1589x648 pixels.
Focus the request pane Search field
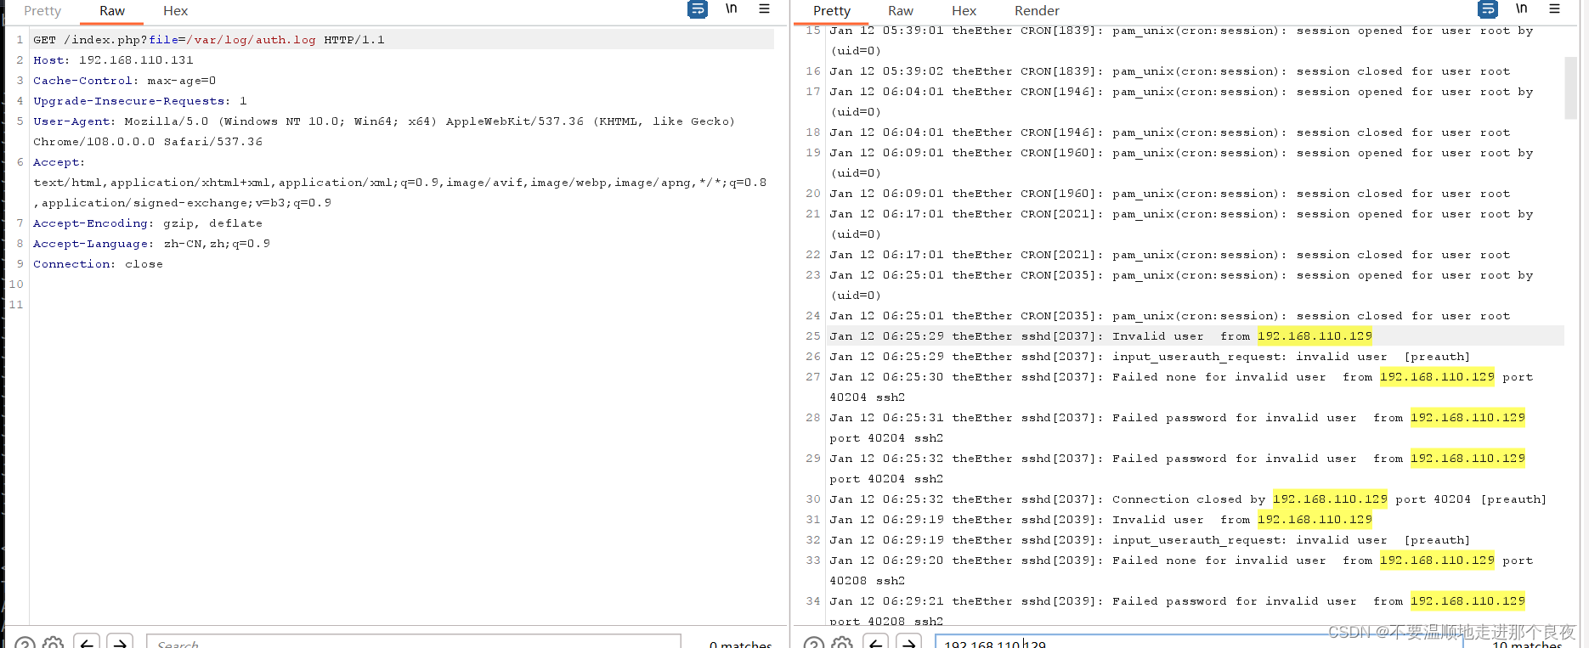point(414,642)
